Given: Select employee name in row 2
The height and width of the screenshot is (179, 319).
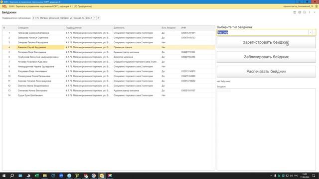Looking at the screenshot, I should click(x=33, y=38).
